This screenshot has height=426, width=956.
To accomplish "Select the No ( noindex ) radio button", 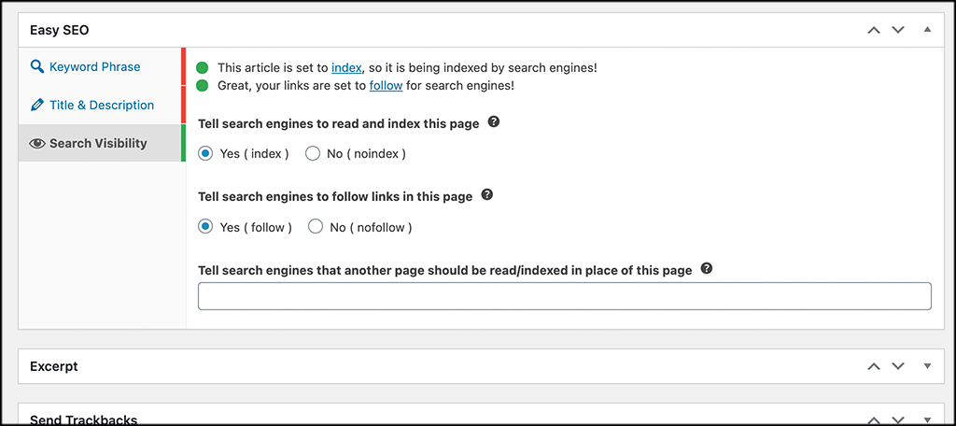I will (x=312, y=154).
